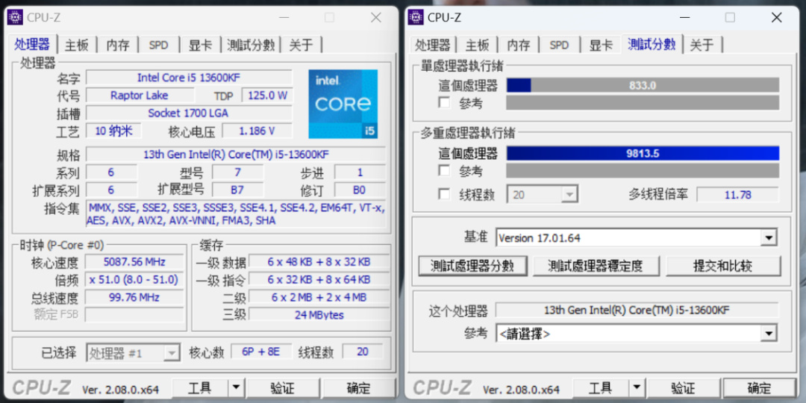Click the Socket 1700 LGA field

coord(189,113)
